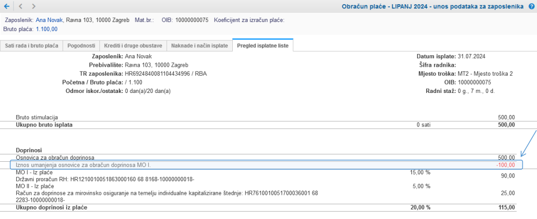Click the 5,00 % rate

(421, 186)
